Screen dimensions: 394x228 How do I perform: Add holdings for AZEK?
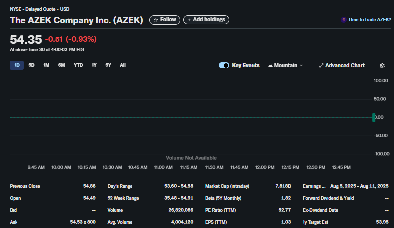point(206,20)
